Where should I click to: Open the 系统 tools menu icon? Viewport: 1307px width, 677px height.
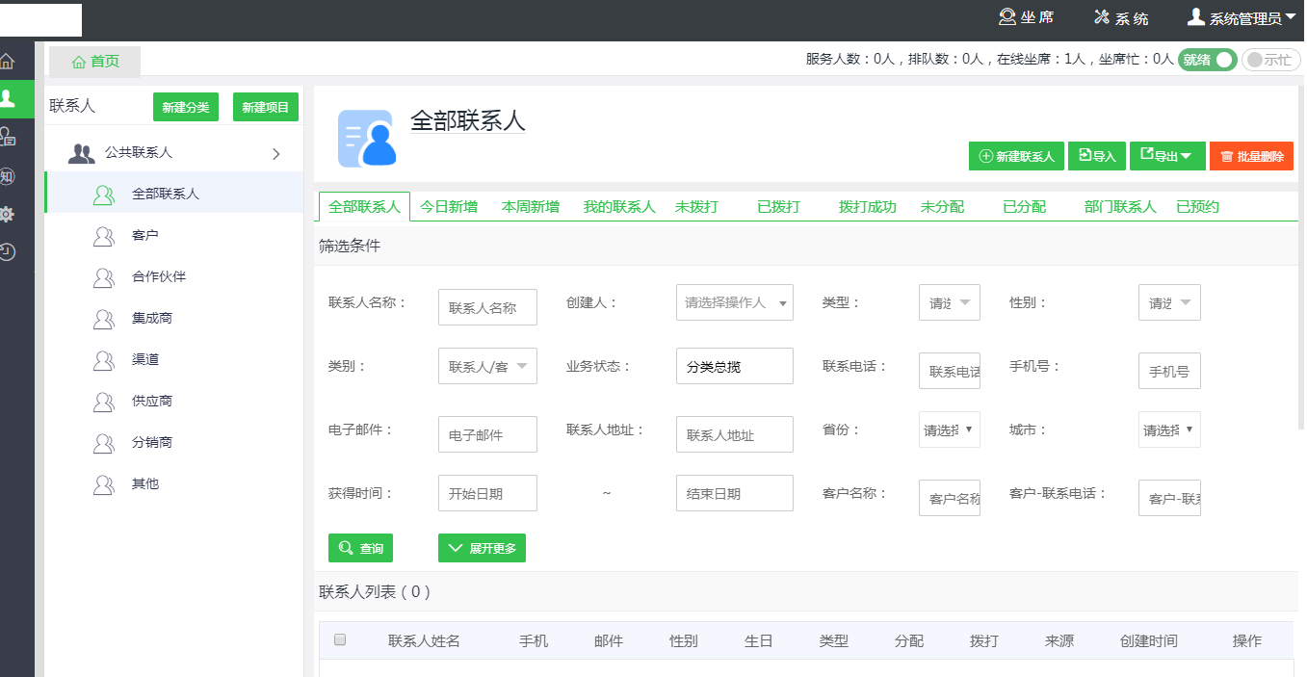[x=1103, y=17]
